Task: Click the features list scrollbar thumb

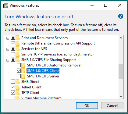Action: (121, 71)
